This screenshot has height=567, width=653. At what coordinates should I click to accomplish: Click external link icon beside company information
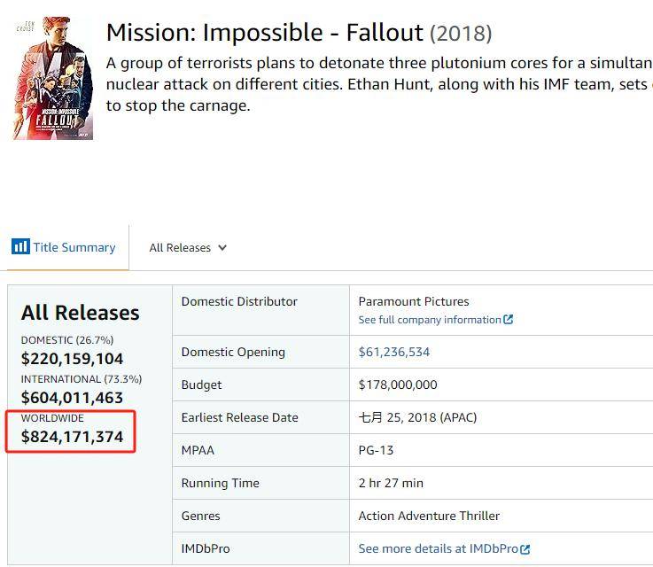tap(508, 319)
